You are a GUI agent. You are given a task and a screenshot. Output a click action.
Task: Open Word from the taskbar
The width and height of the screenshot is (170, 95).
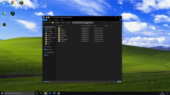coord(54,93)
